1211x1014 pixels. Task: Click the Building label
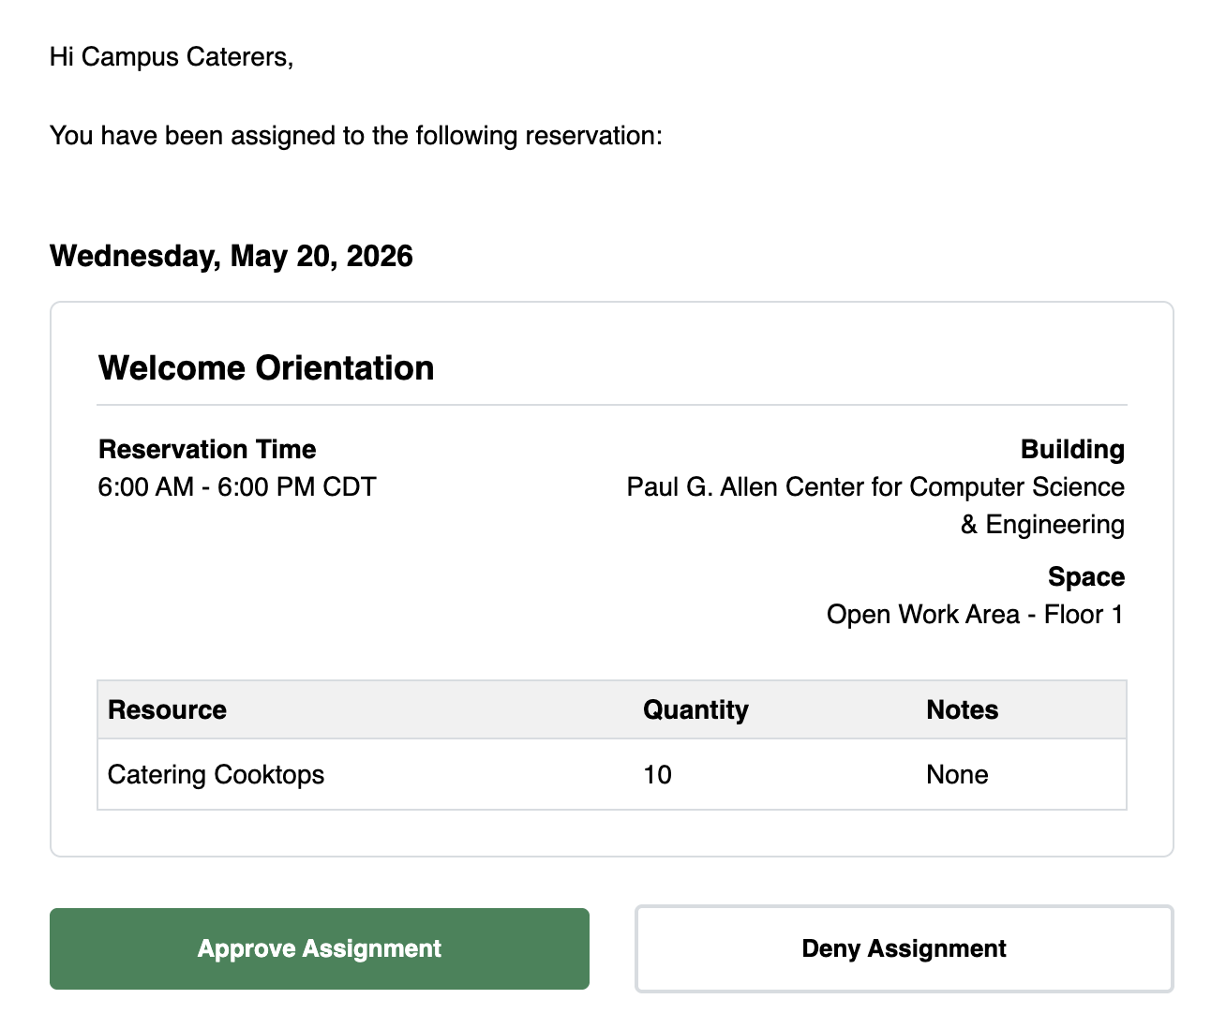pos(1072,449)
